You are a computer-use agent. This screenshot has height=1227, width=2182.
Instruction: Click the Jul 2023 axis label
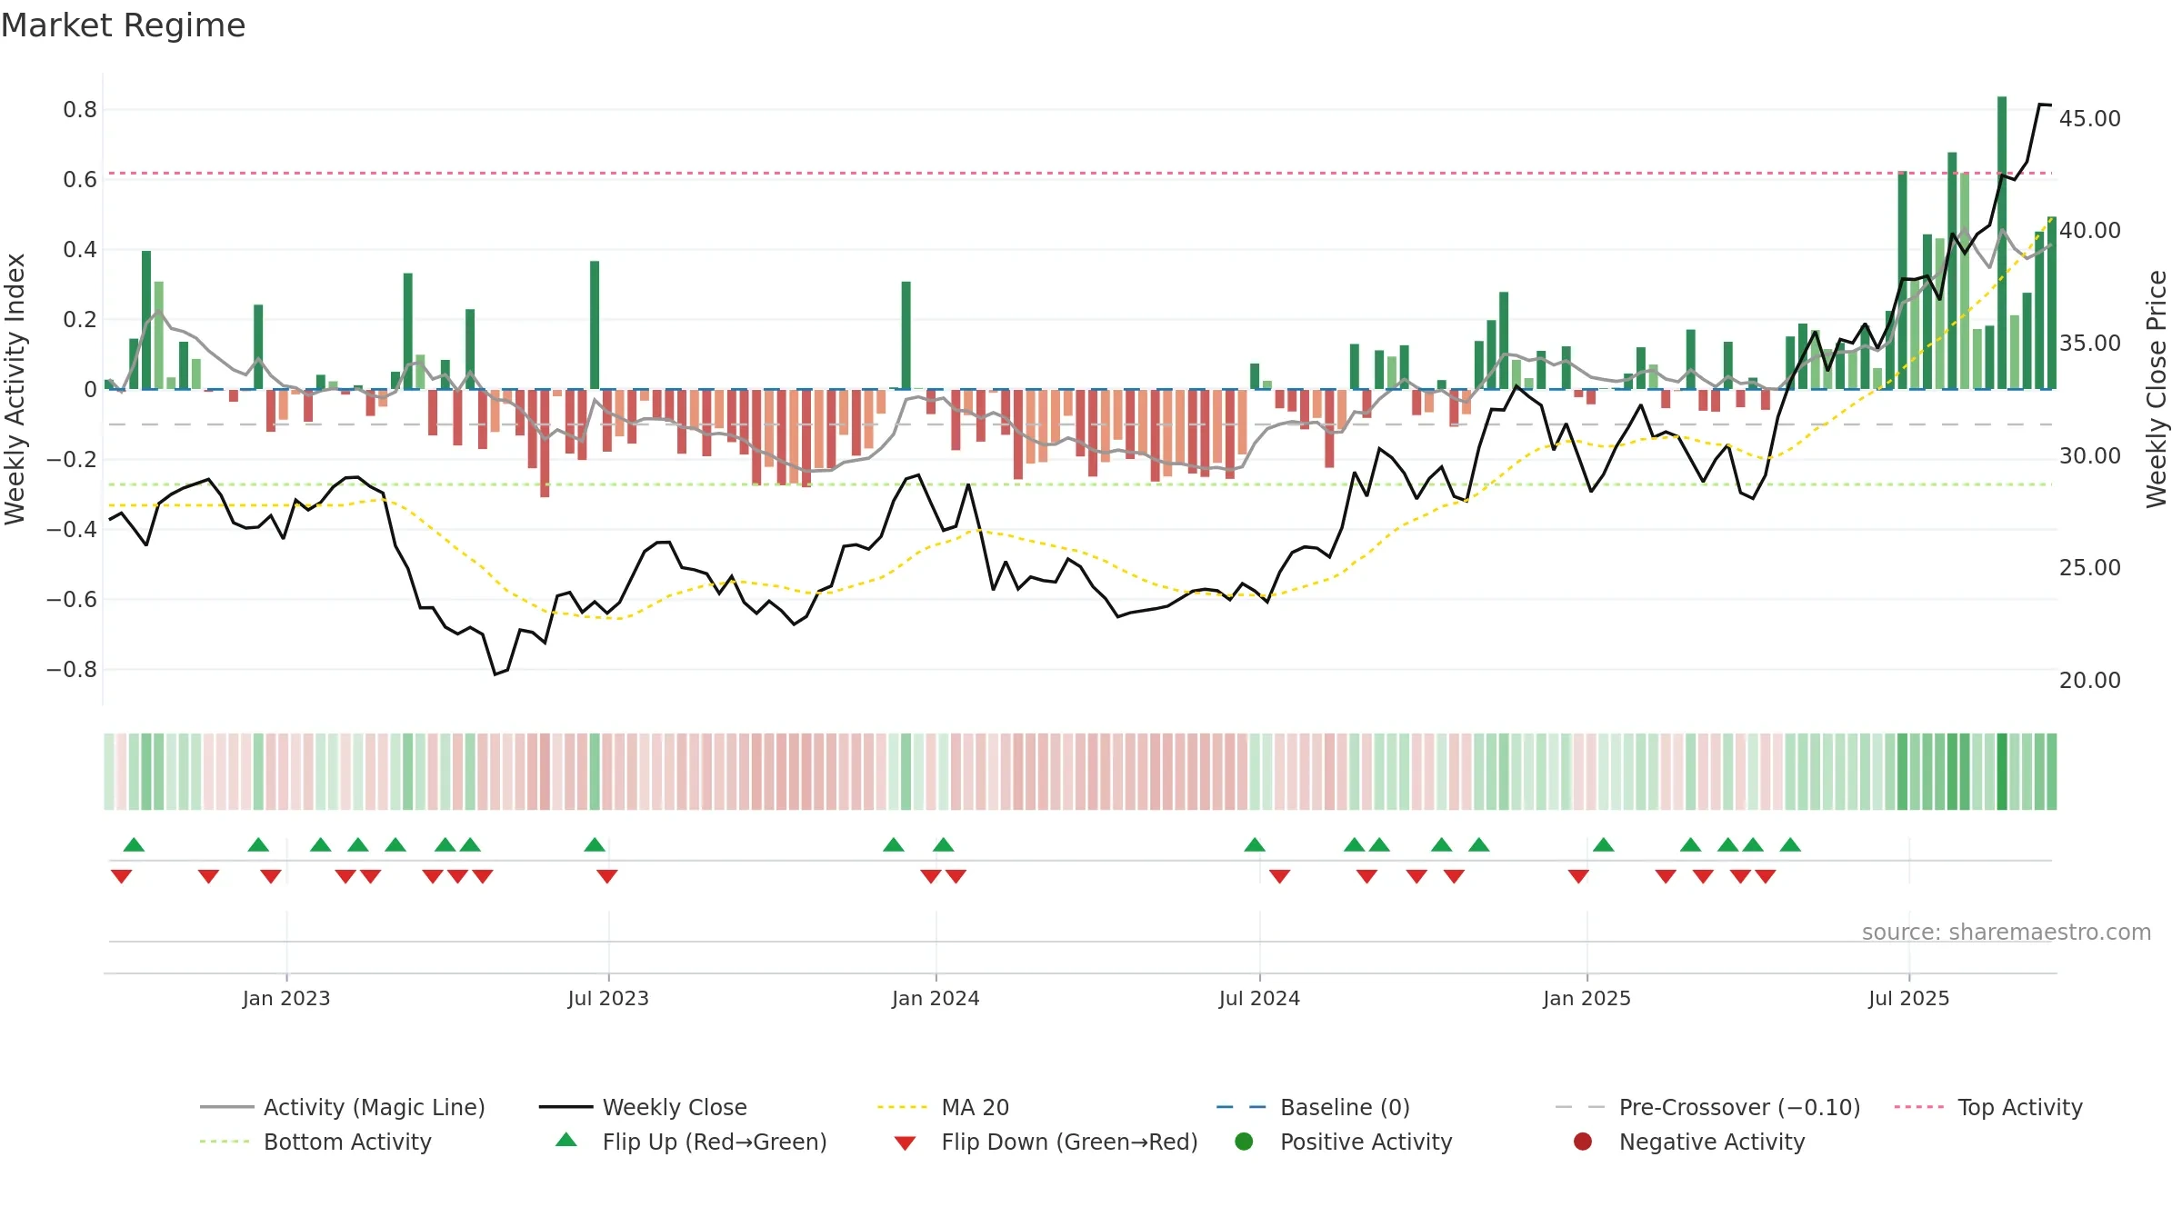[608, 998]
